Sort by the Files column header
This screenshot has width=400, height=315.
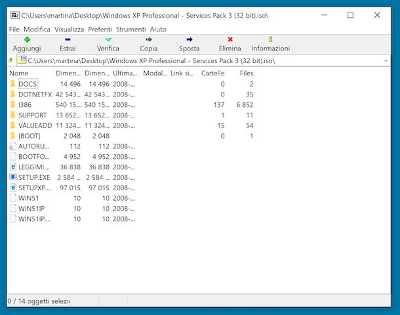(x=240, y=73)
